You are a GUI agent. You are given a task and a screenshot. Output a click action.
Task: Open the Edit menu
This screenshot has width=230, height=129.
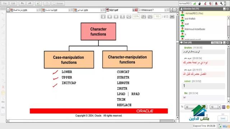tap(13, 3)
